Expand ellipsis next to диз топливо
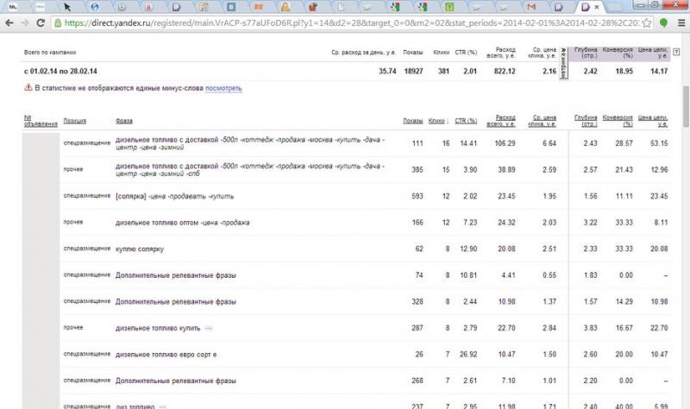This screenshot has height=409, width=690. 163,406
